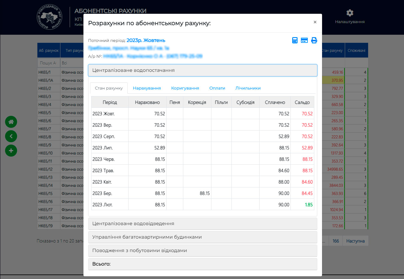Open the Лічильники tab
Viewport: 404px width, 279px height.
tap(248, 88)
